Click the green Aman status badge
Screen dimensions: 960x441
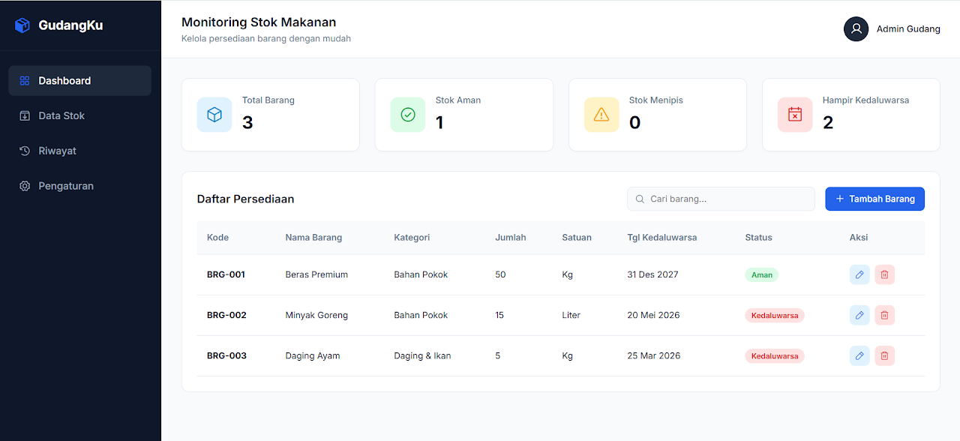pyautogui.click(x=762, y=274)
